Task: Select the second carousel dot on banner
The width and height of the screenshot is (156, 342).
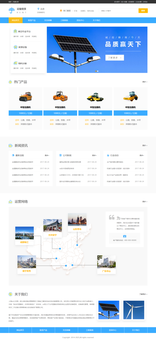Action: 98,71
